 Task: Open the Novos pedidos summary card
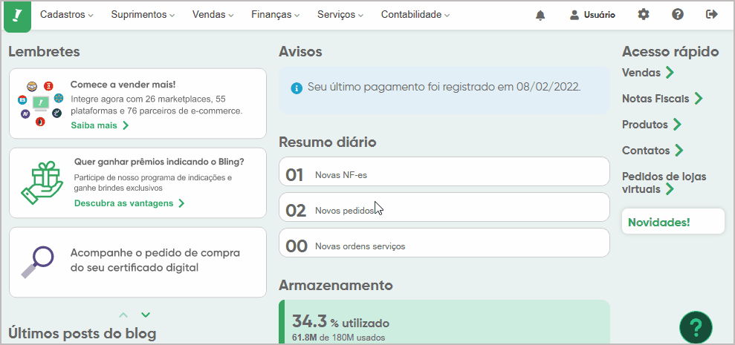tap(444, 207)
